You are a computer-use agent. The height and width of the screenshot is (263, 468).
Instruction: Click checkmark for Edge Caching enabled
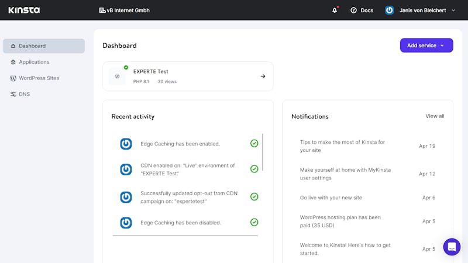click(x=254, y=143)
